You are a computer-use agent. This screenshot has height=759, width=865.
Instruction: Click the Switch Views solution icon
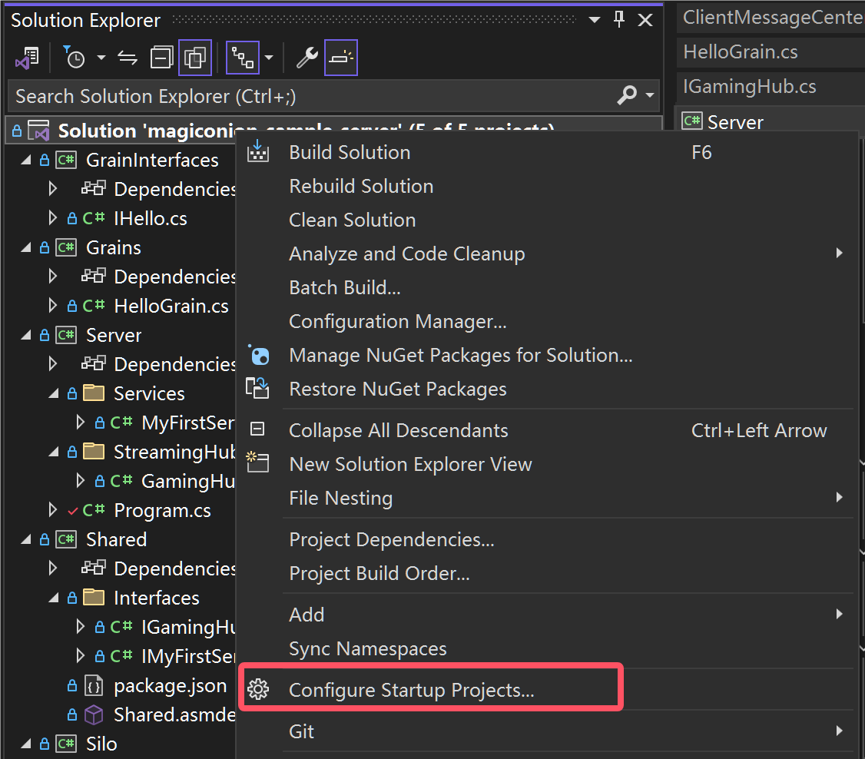(x=27, y=58)
